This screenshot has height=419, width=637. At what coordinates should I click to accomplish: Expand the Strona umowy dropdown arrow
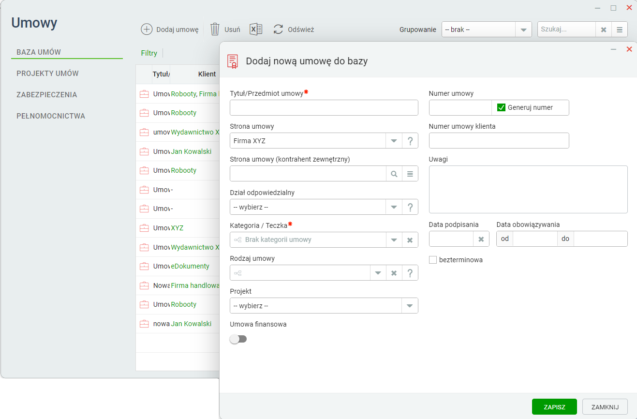click(x=394, y=141)
